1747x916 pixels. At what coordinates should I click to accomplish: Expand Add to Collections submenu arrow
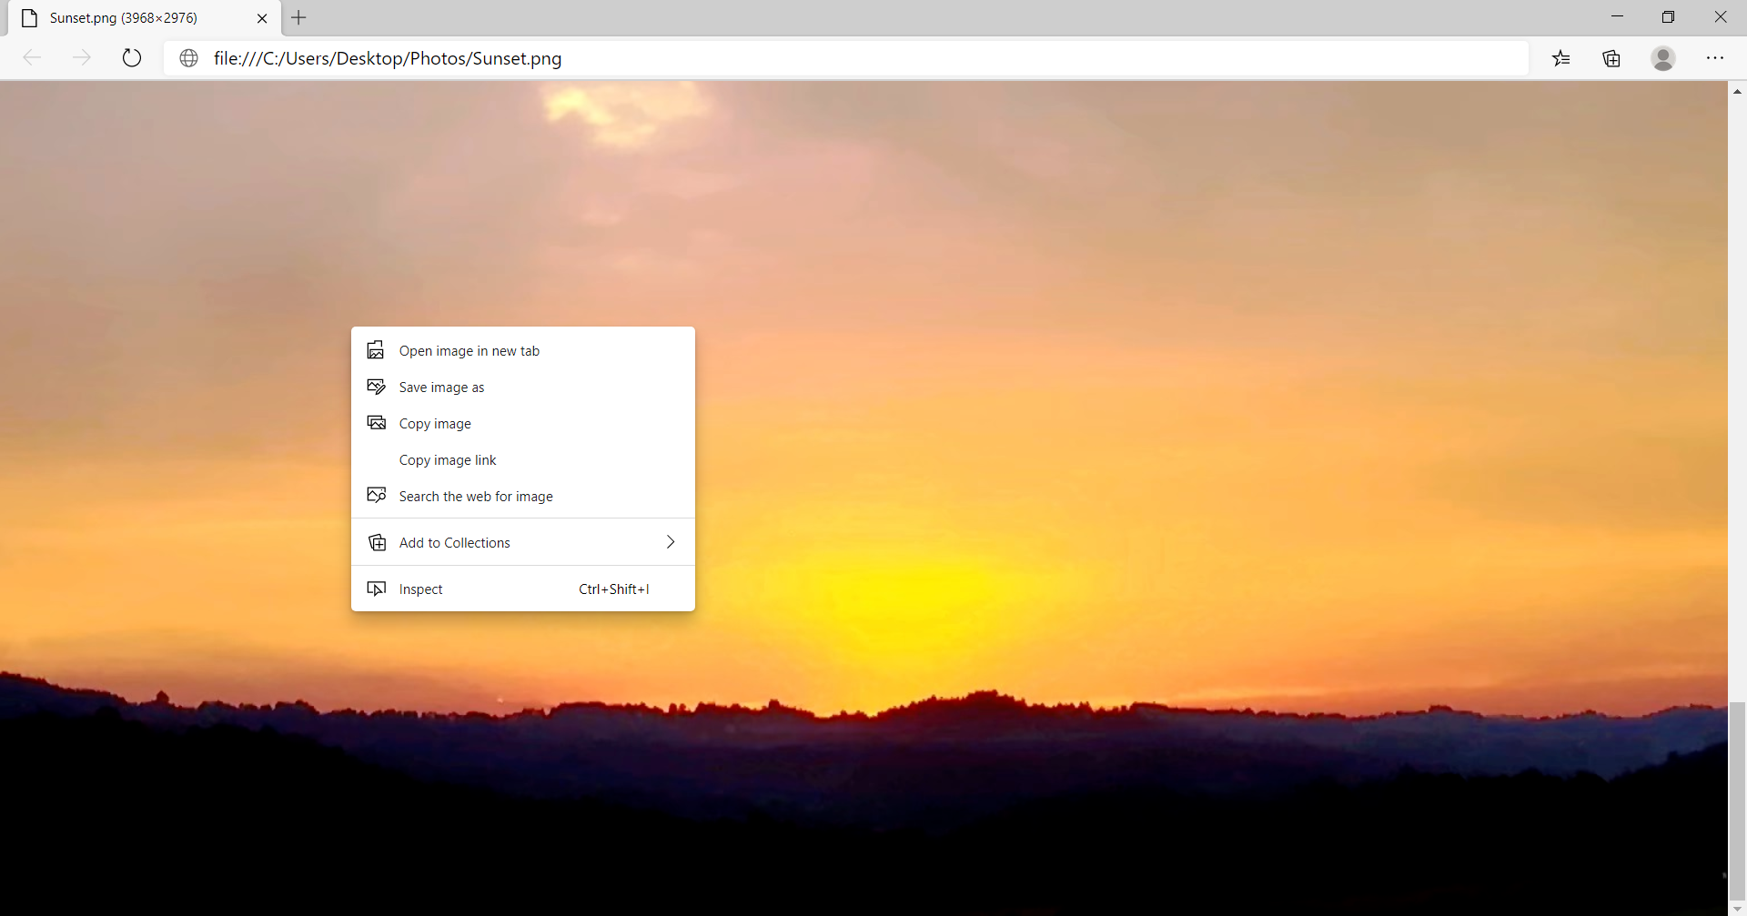(671, 542)
